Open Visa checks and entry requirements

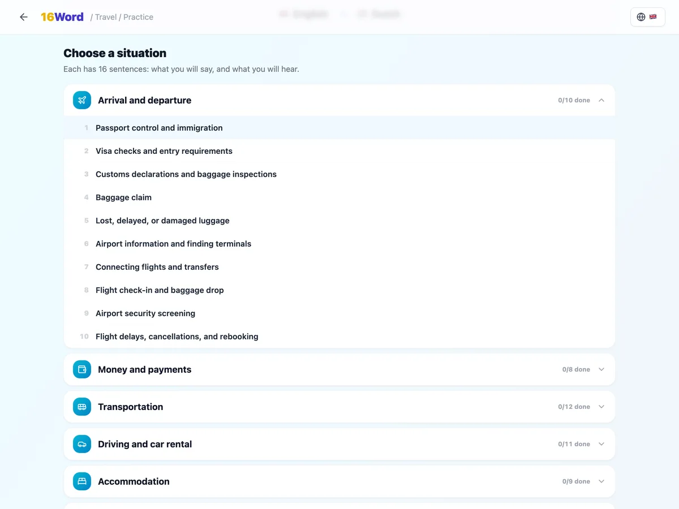(x=339, y=151)
